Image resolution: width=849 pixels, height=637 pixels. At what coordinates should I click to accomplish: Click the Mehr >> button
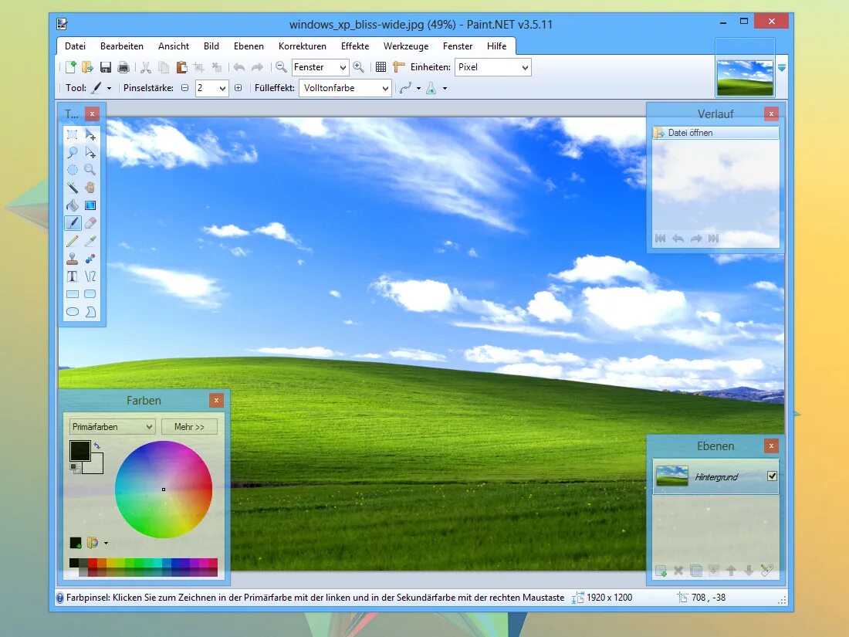click(x=190, y=427)
